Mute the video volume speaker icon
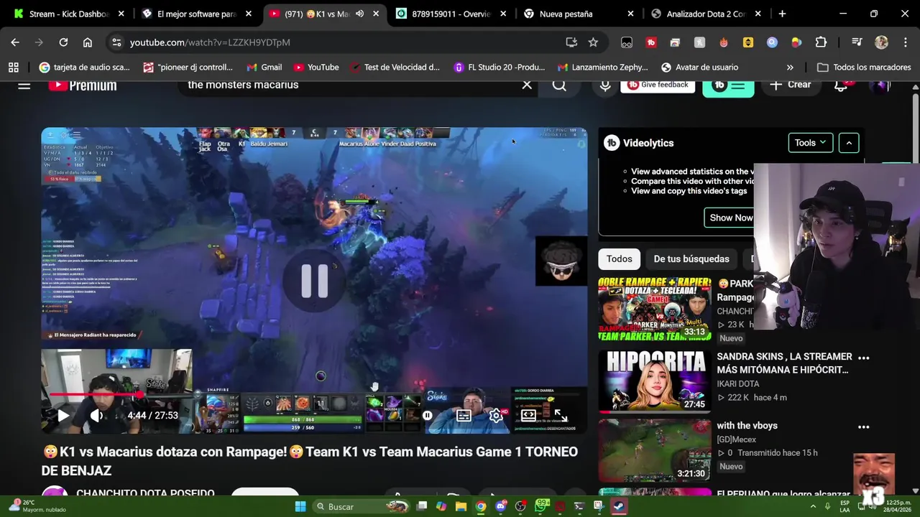This screenshot has width=920, height=517. [97, 415]
